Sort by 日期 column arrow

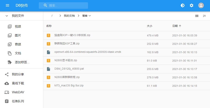pyautogui.click(x=180, y=26)
